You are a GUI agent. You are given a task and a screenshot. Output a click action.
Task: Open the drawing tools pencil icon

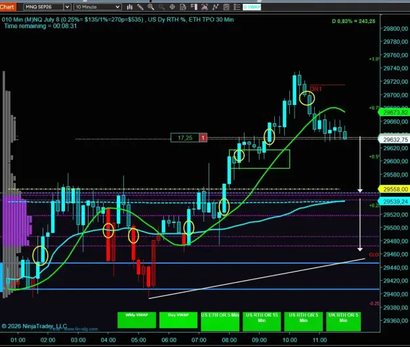tap(140, 7)
